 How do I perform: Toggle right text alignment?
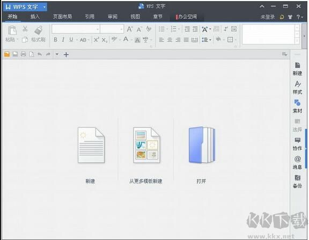pyautogui.click(x=178, y=40)
